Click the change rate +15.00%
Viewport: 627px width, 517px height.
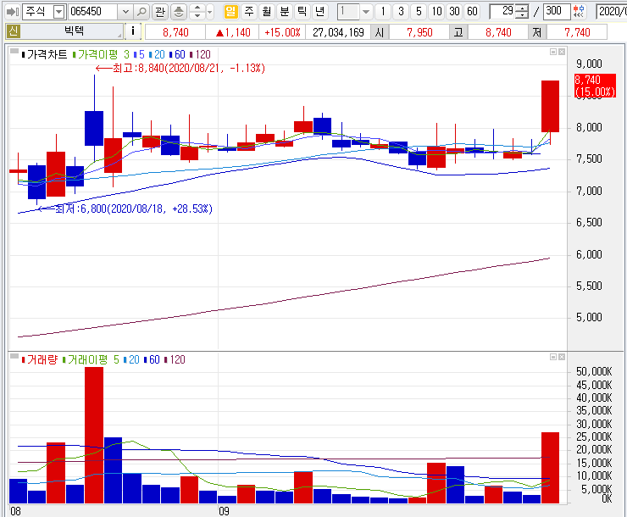(x=282, y=32)
